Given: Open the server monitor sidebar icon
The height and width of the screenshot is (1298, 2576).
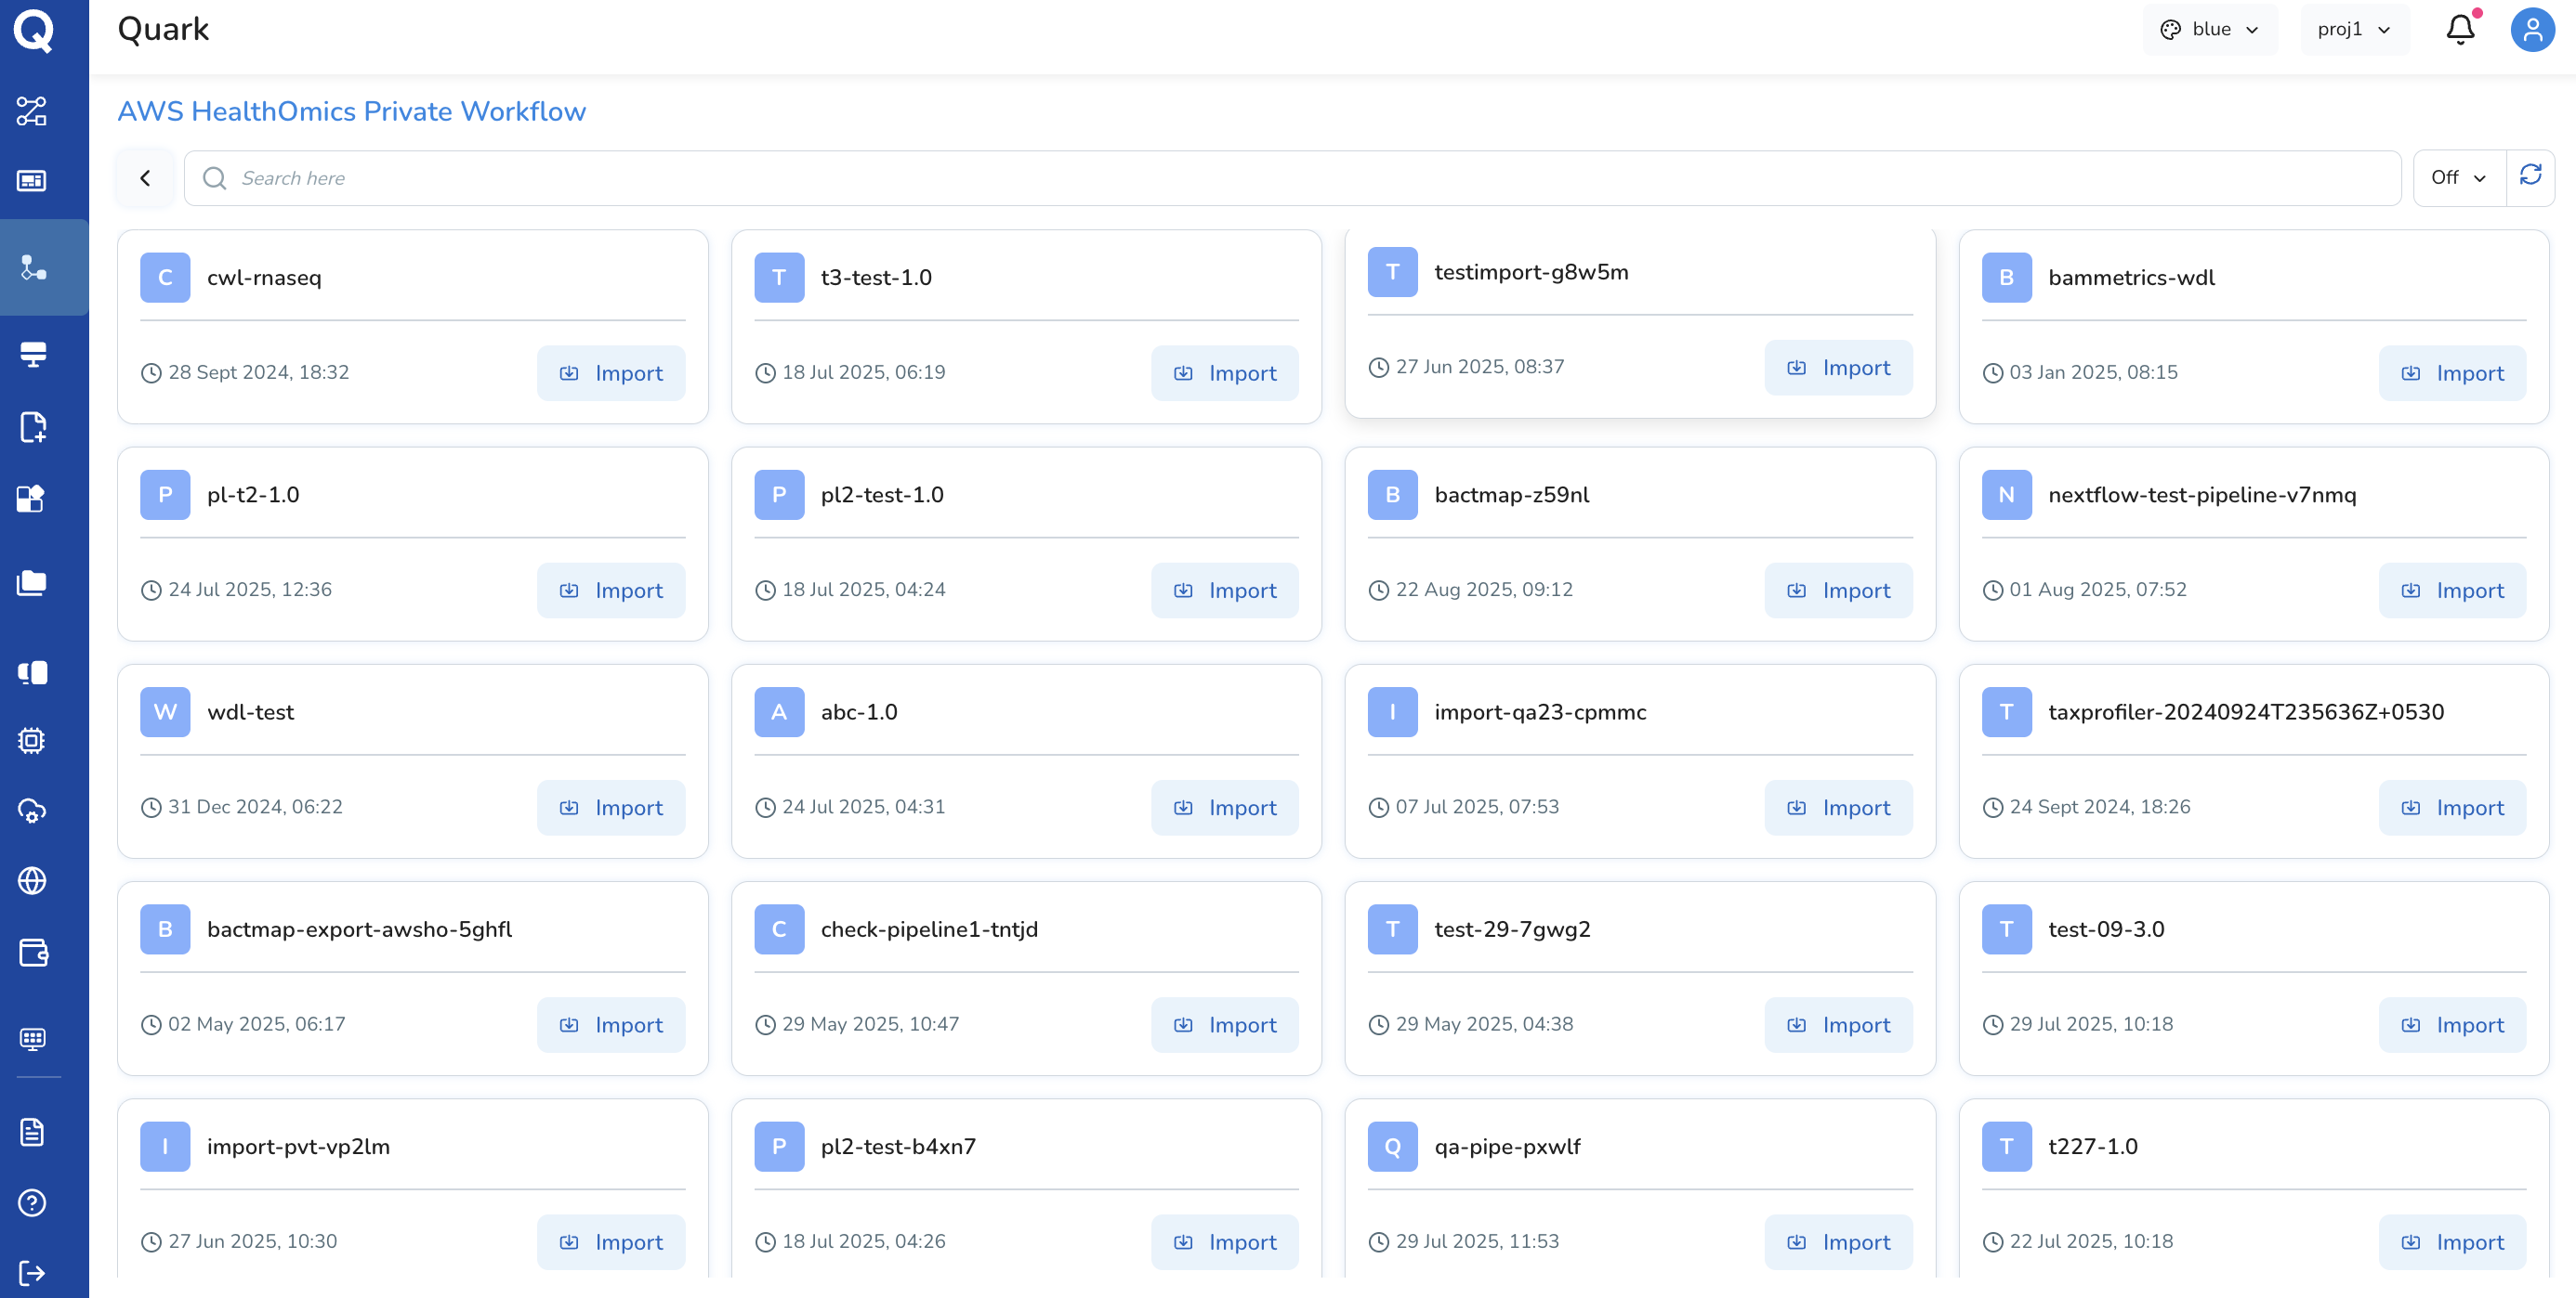Looking at the screenshot, I should 32,354.
